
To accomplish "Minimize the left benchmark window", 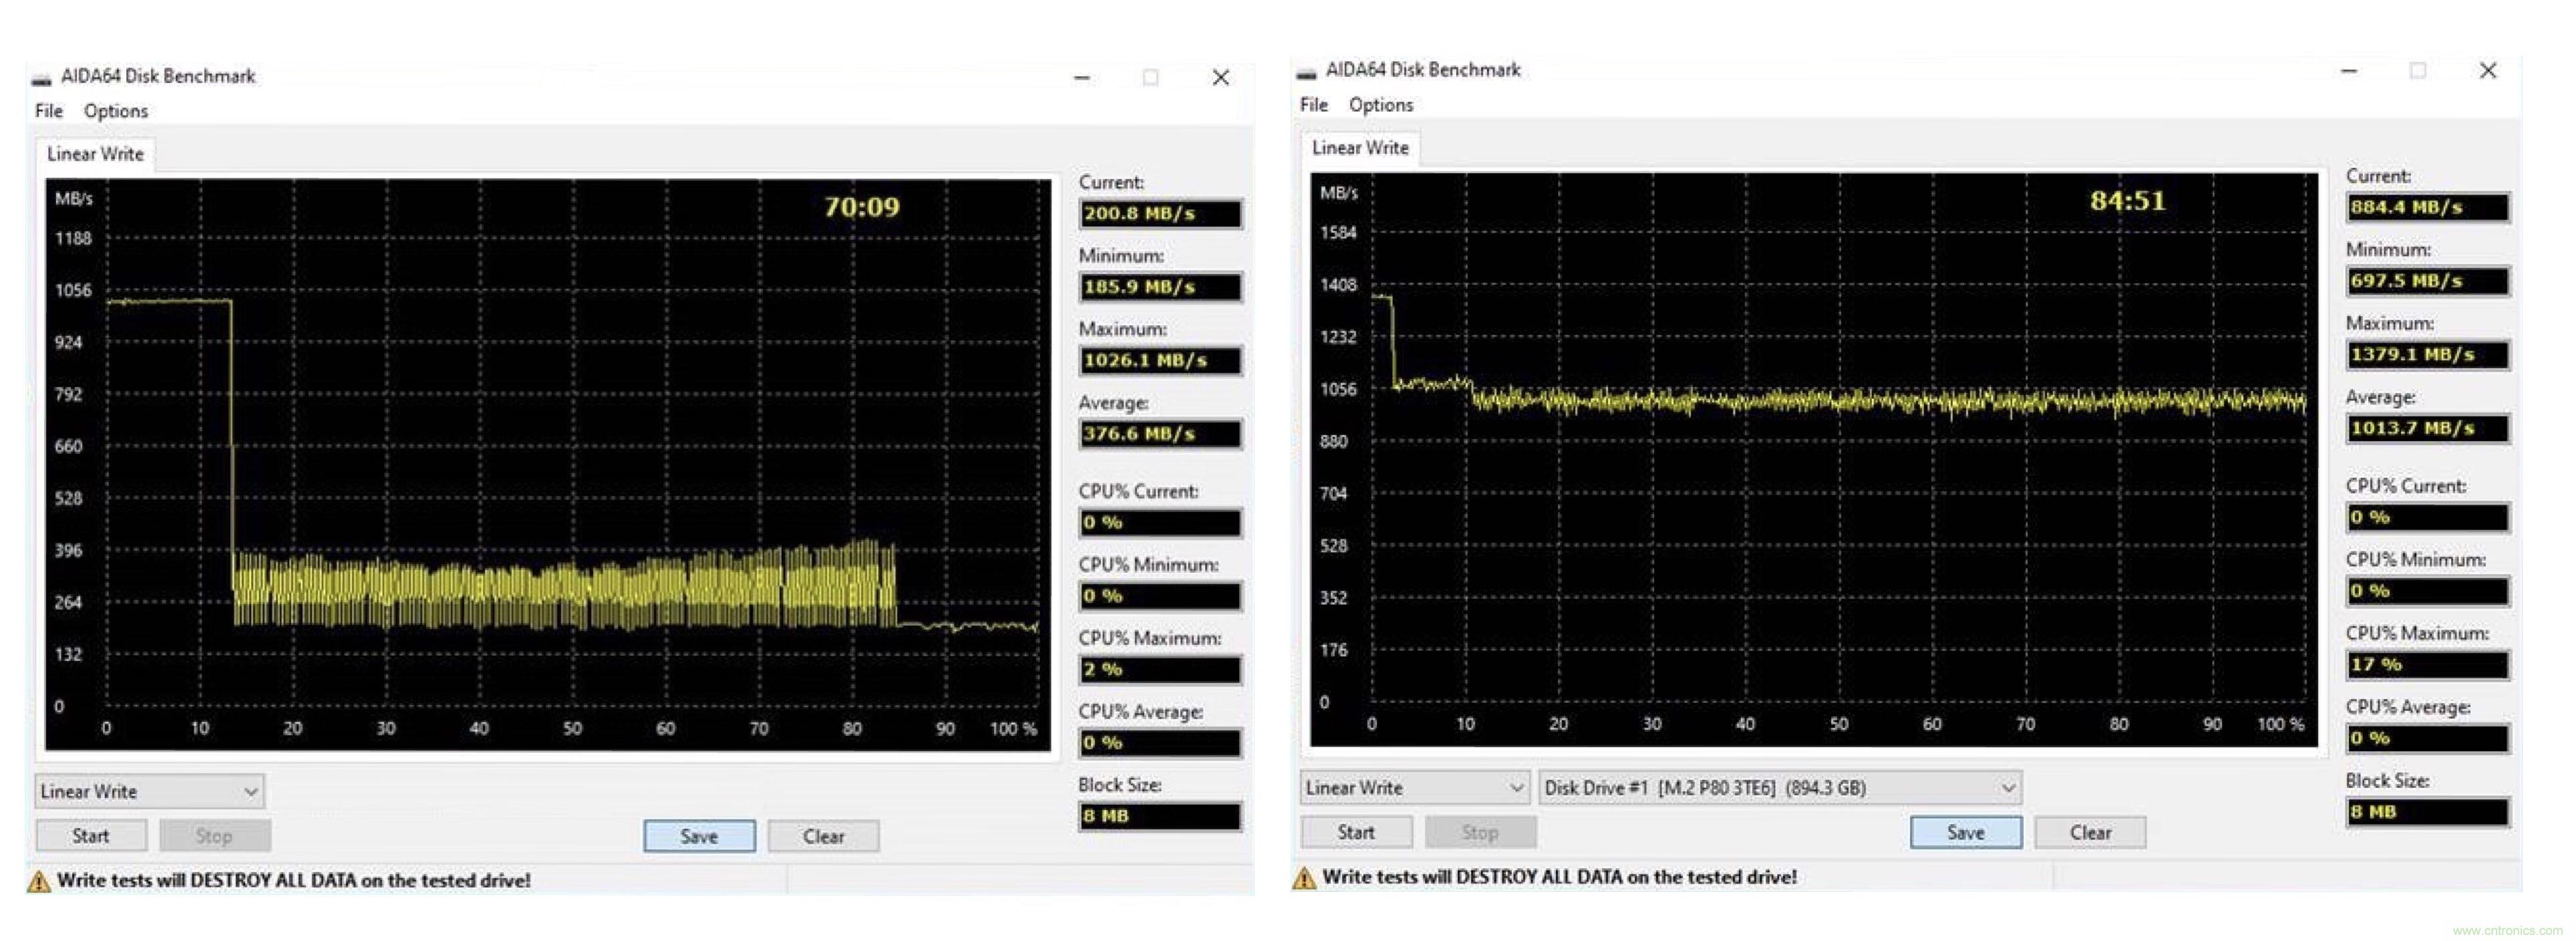I will point(1082,77).
